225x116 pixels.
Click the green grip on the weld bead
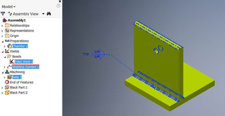coord(155,89)
